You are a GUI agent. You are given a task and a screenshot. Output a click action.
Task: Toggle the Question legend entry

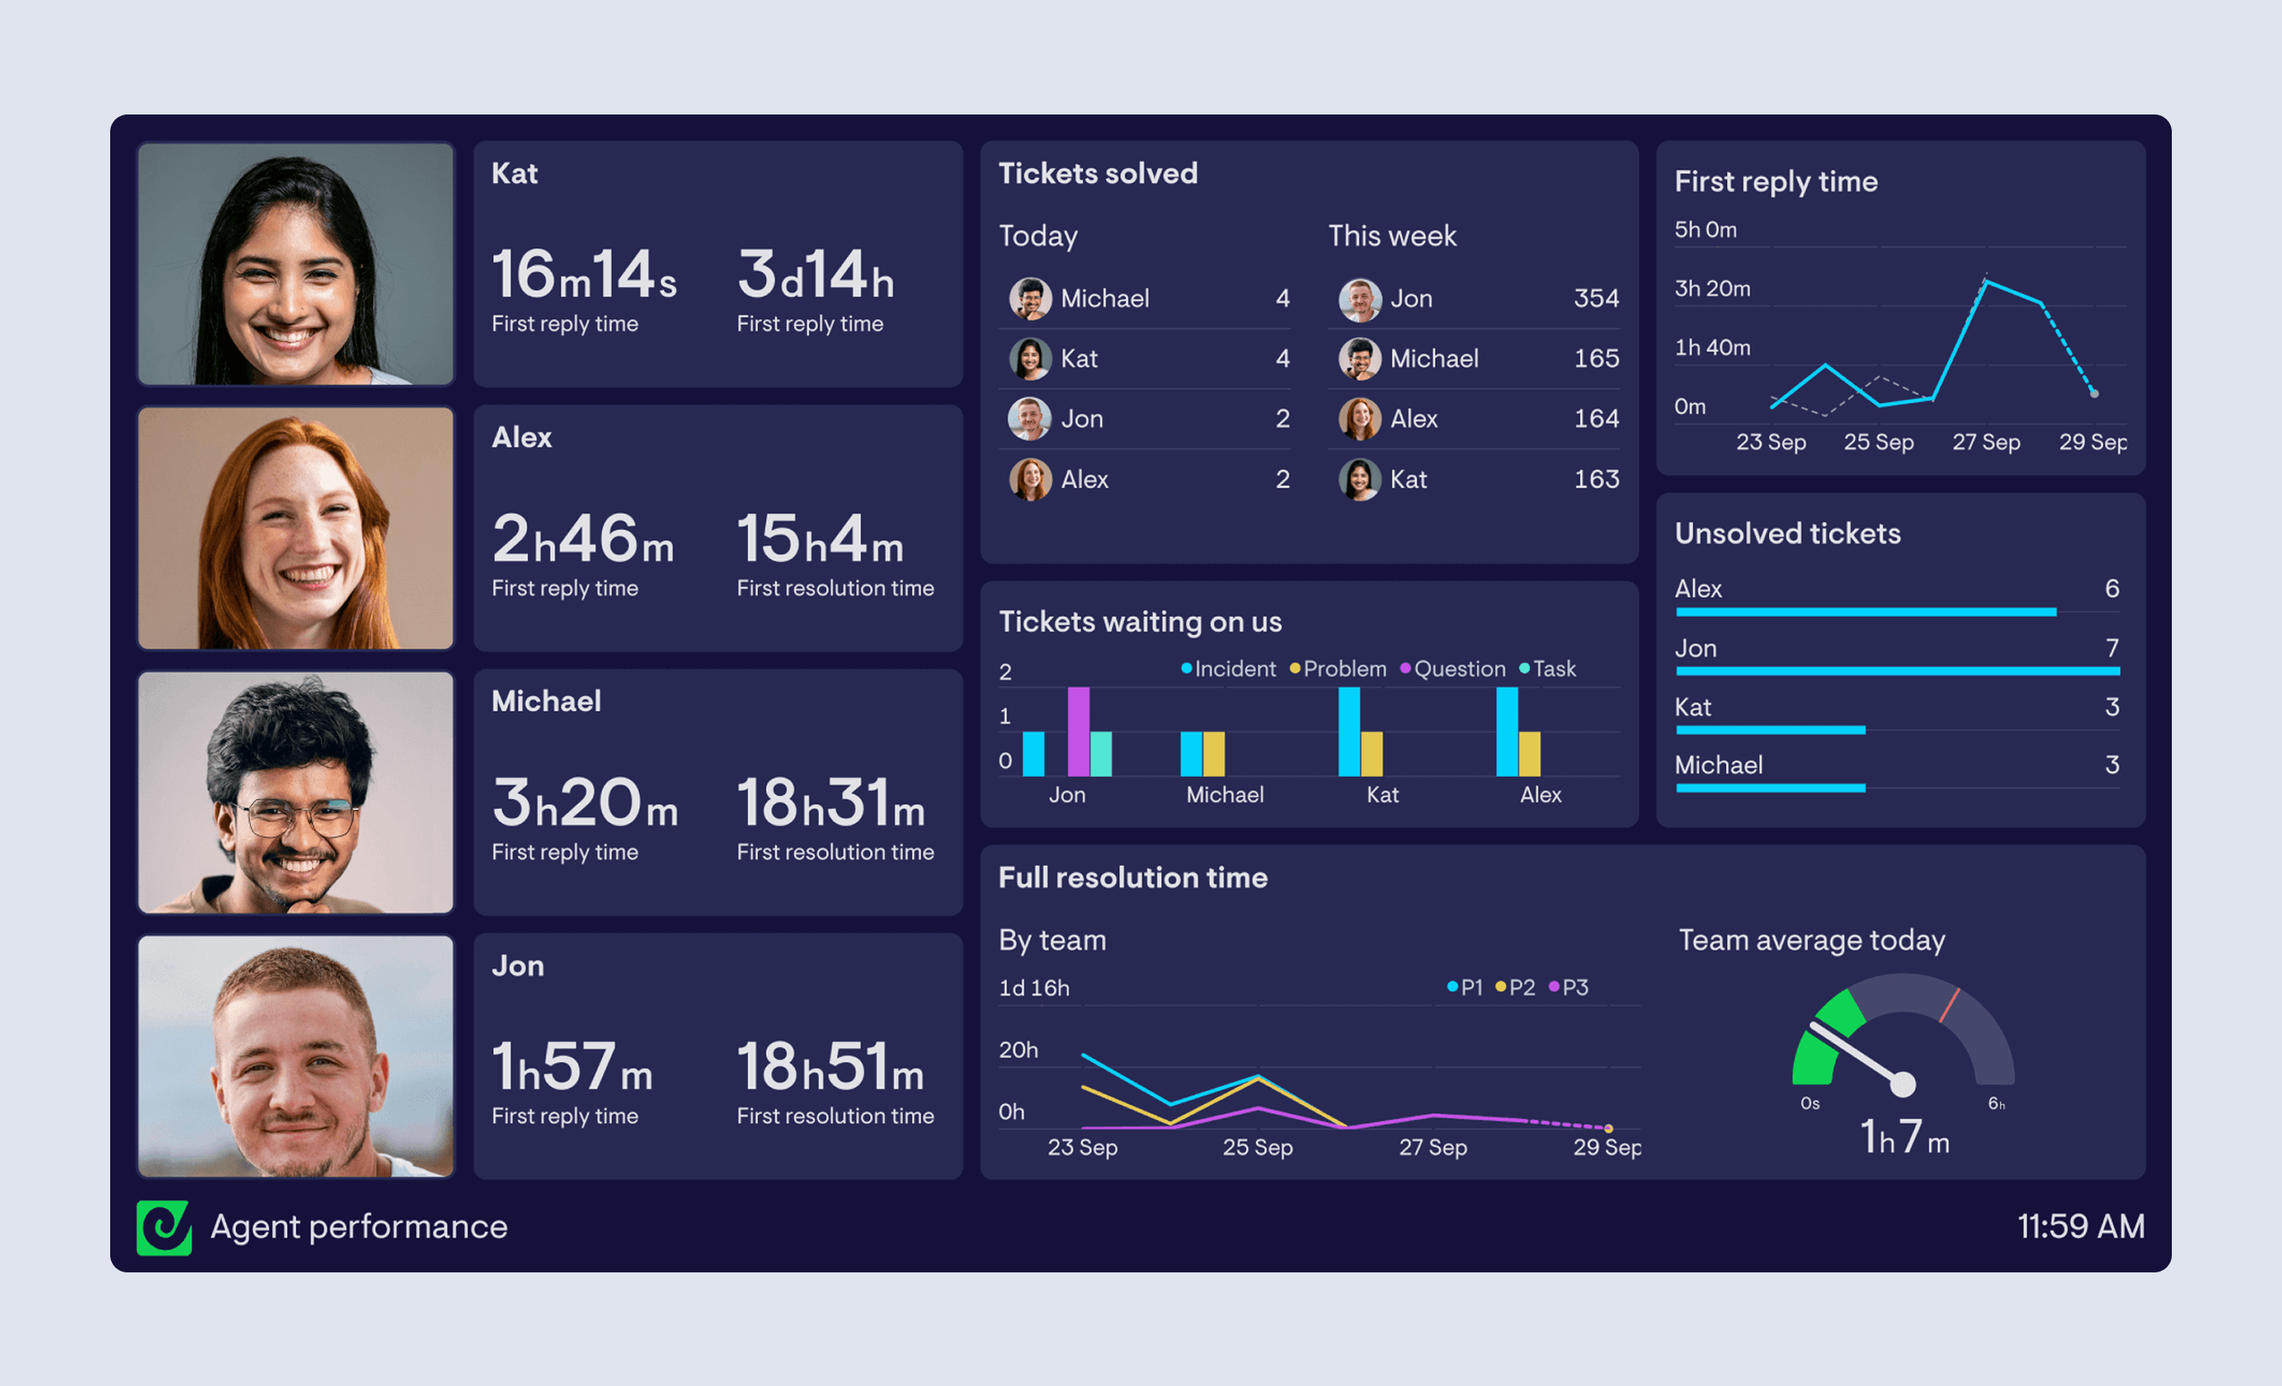point(1452,669)
